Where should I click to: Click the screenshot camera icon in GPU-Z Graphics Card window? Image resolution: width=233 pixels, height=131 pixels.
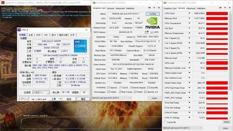[149, 8]
